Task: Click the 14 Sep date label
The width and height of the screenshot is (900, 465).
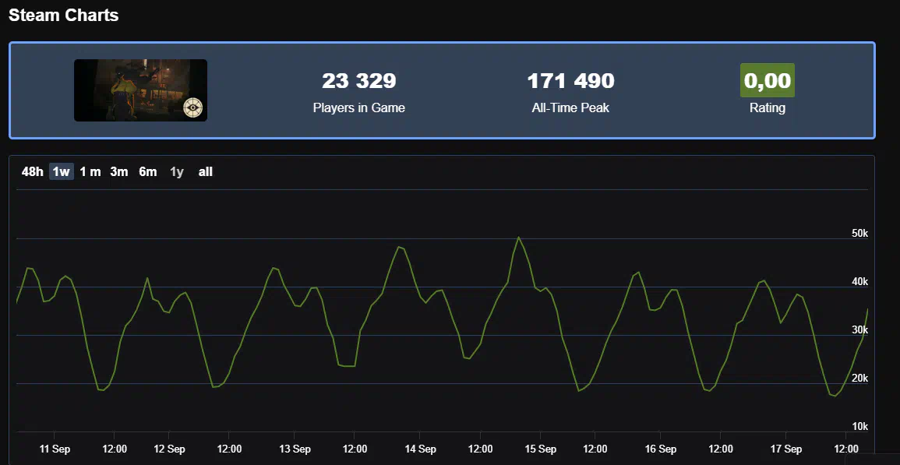Action: (421, 449)
